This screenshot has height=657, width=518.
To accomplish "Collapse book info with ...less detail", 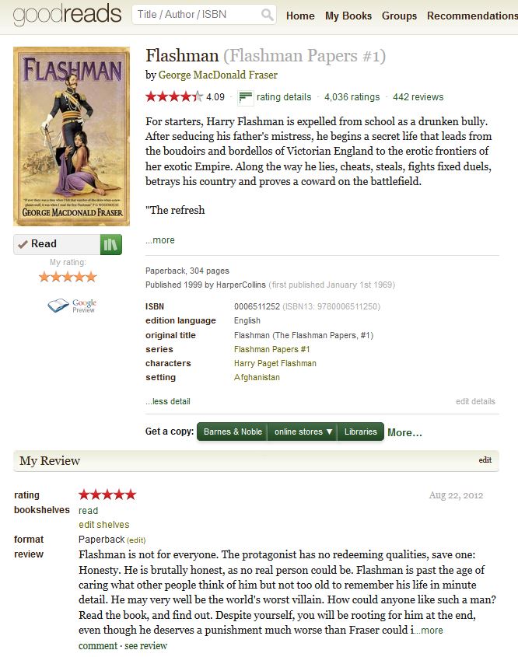I will 168,401.
